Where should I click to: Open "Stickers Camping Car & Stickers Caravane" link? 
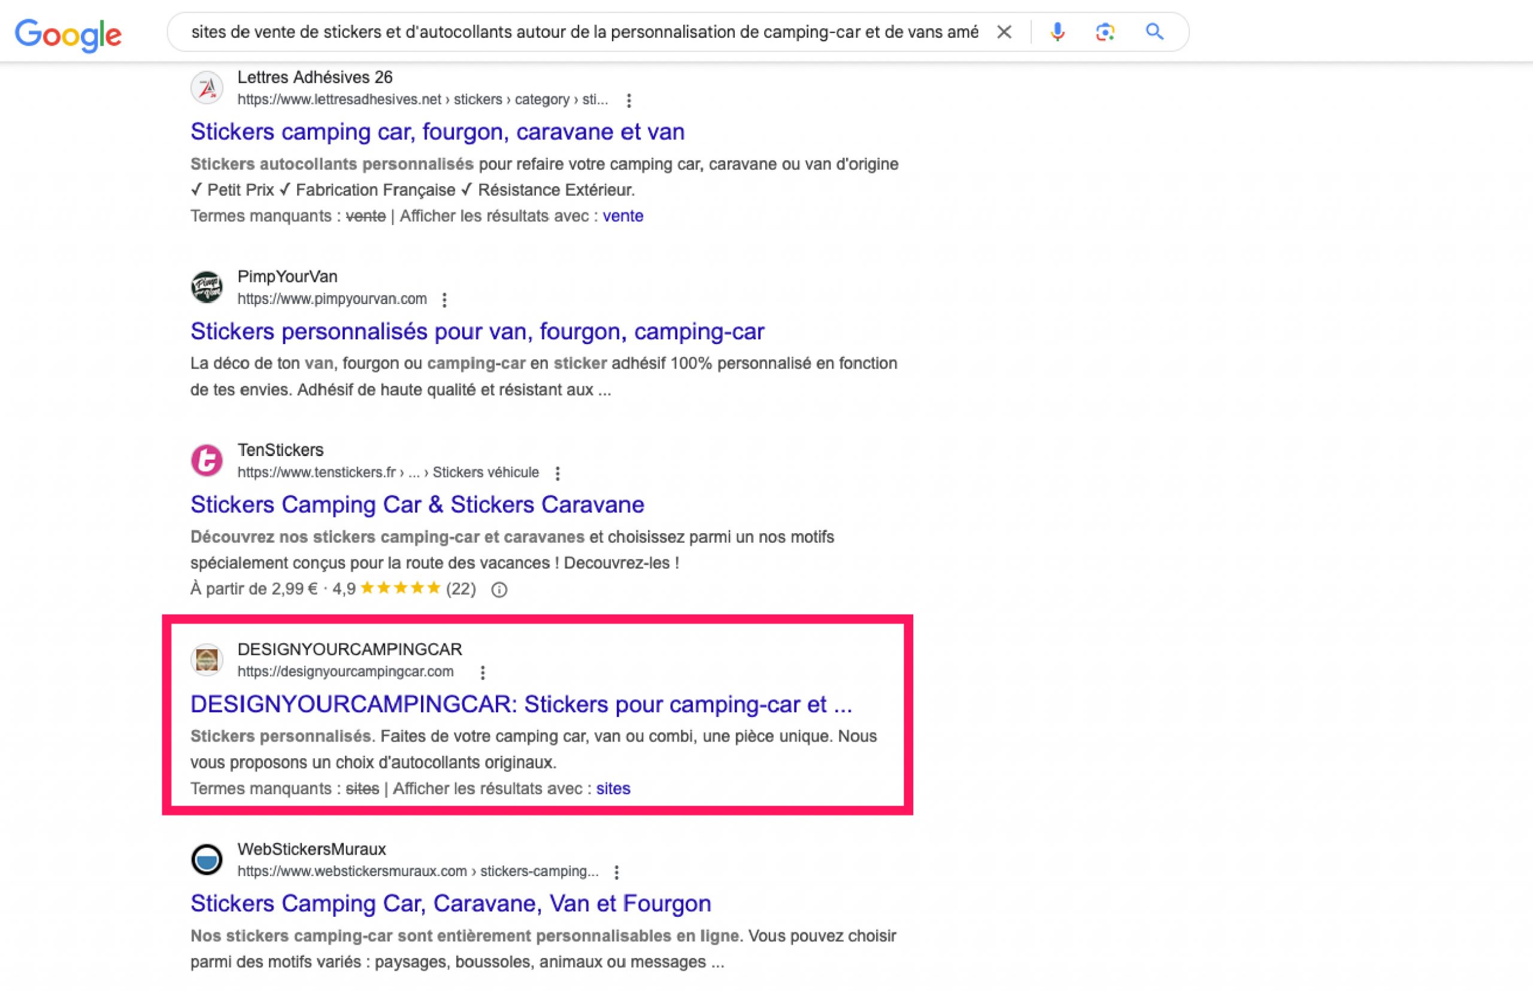417,504
